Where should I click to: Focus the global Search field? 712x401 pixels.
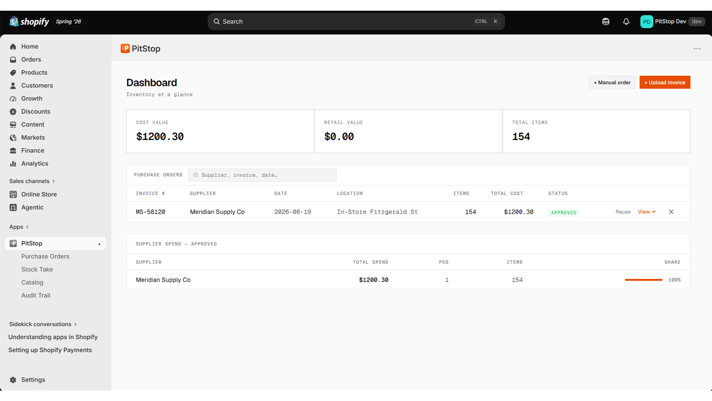coord(356,21)
